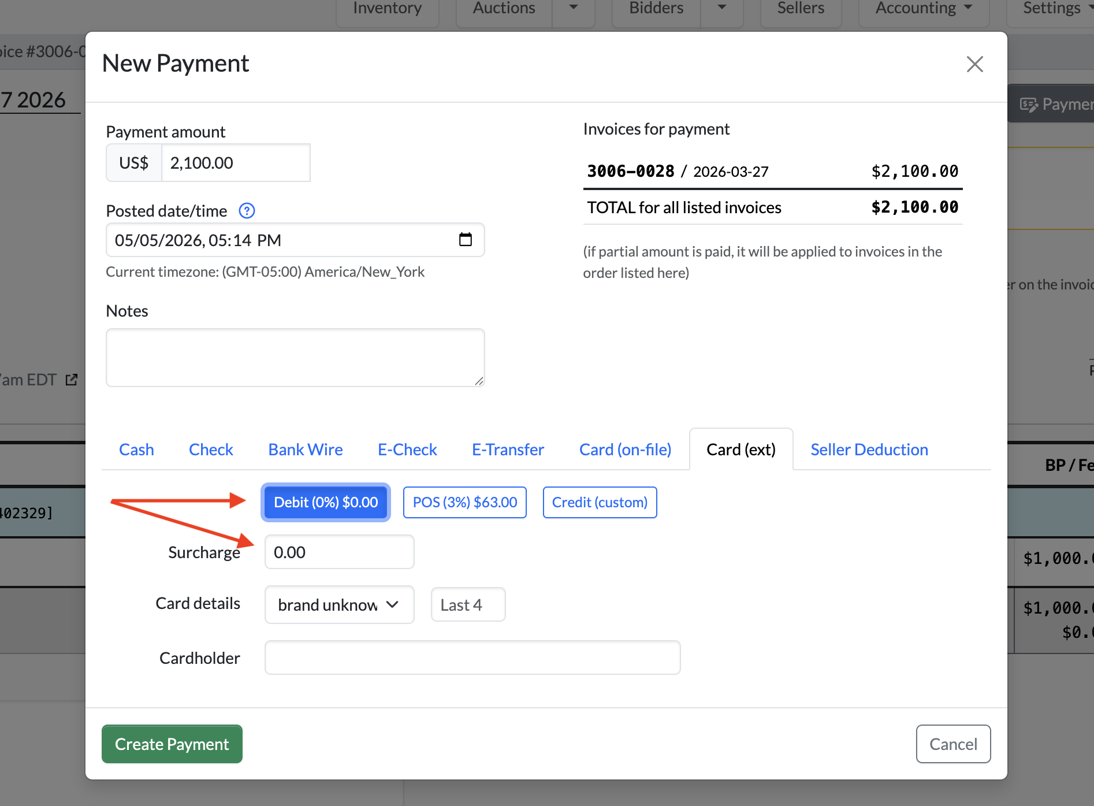The width and height of the screenshot is (1094, 806).
Task: Click the Payment button icon behind dialog
Action: (x=1029, y=105)
